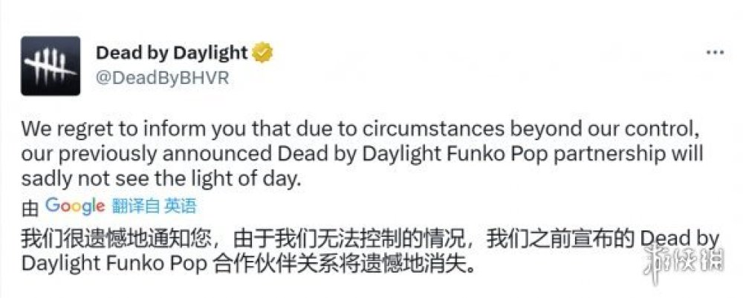Open the Dead by Daylight display name

pyautogui.click(x=172, y=54)
